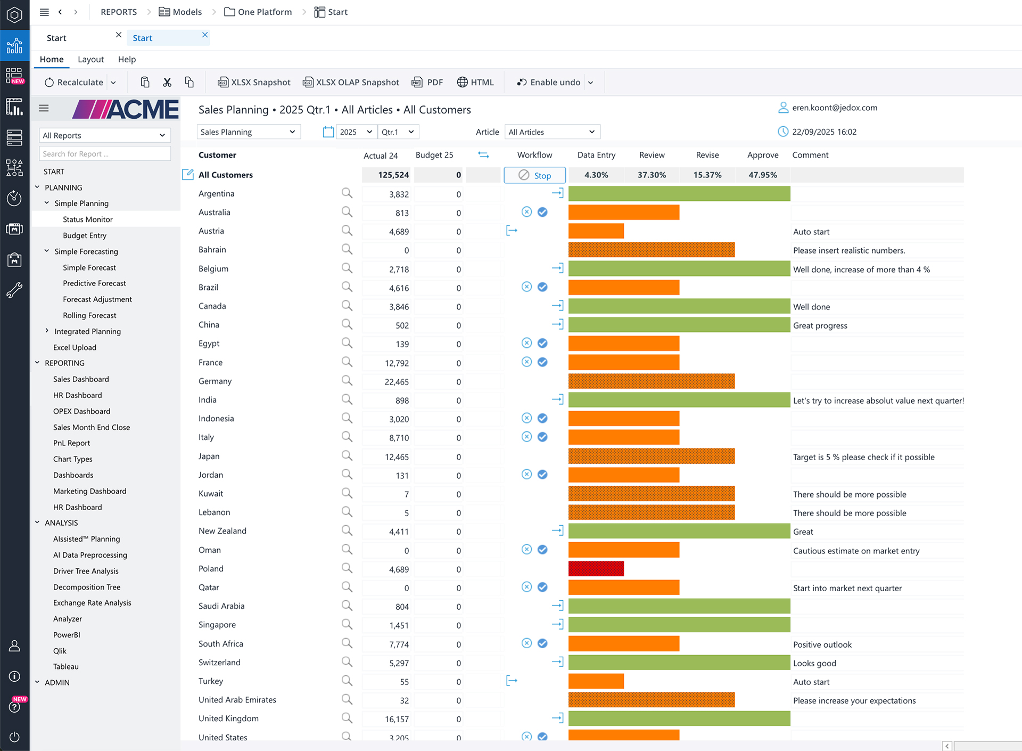The image size is (1022, 751).
Task: Click the Recalculate toolbar icon
Action: [x=50, y=82]
